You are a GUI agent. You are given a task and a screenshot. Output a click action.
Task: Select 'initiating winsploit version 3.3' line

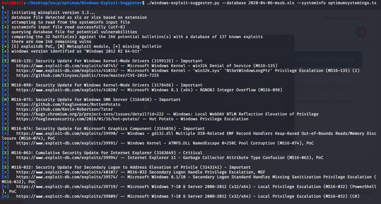[53, 12]
